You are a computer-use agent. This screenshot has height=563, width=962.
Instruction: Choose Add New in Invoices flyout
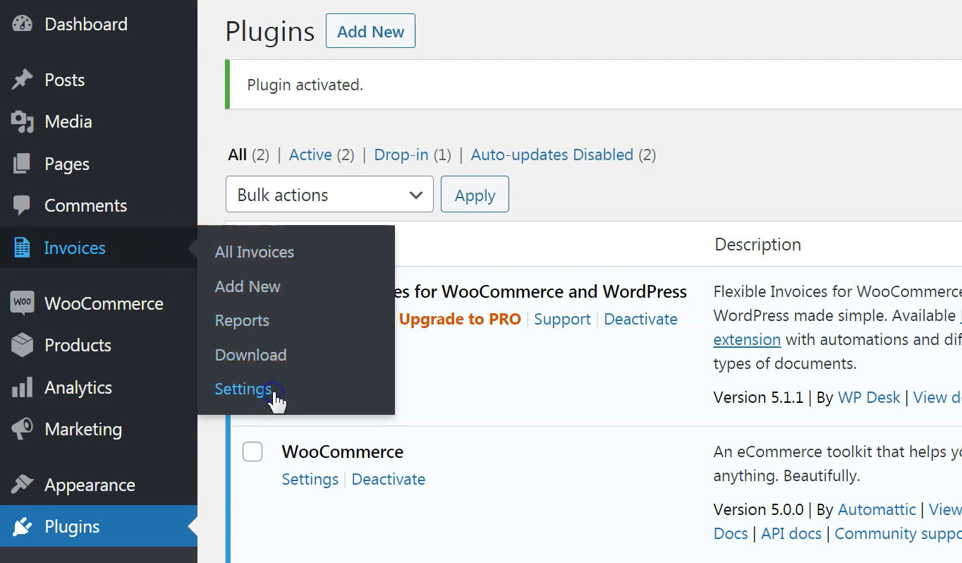click(x=248, y=286)
